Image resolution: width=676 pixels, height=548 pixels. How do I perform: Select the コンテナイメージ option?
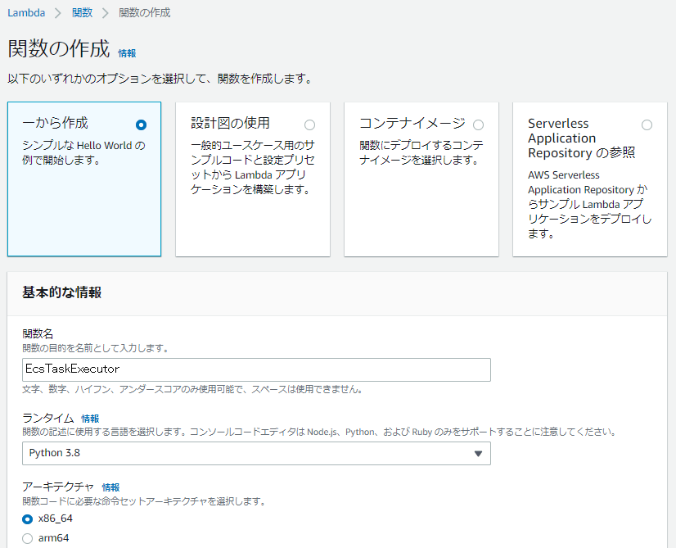click(478, 125)
